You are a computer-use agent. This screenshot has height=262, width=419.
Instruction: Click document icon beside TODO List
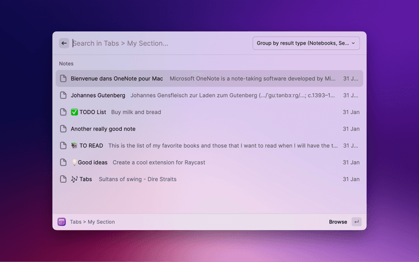click(x=64, y=112)
